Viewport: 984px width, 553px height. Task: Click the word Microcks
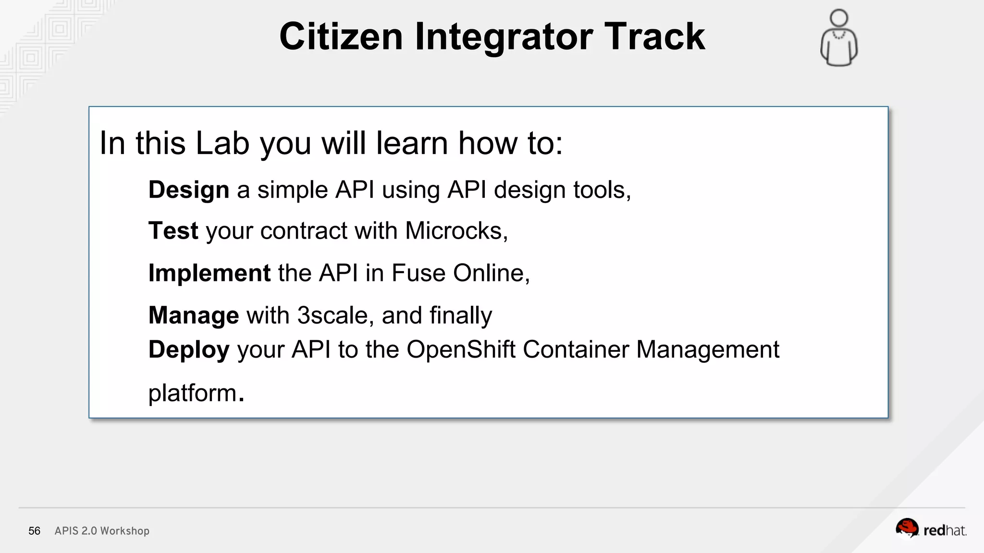tap(454, 231)
